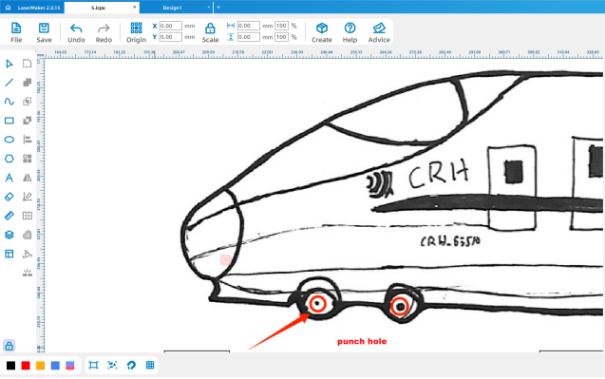Choose the Curve drawing tool
This screenshot has width=605, height=379.
9,101
